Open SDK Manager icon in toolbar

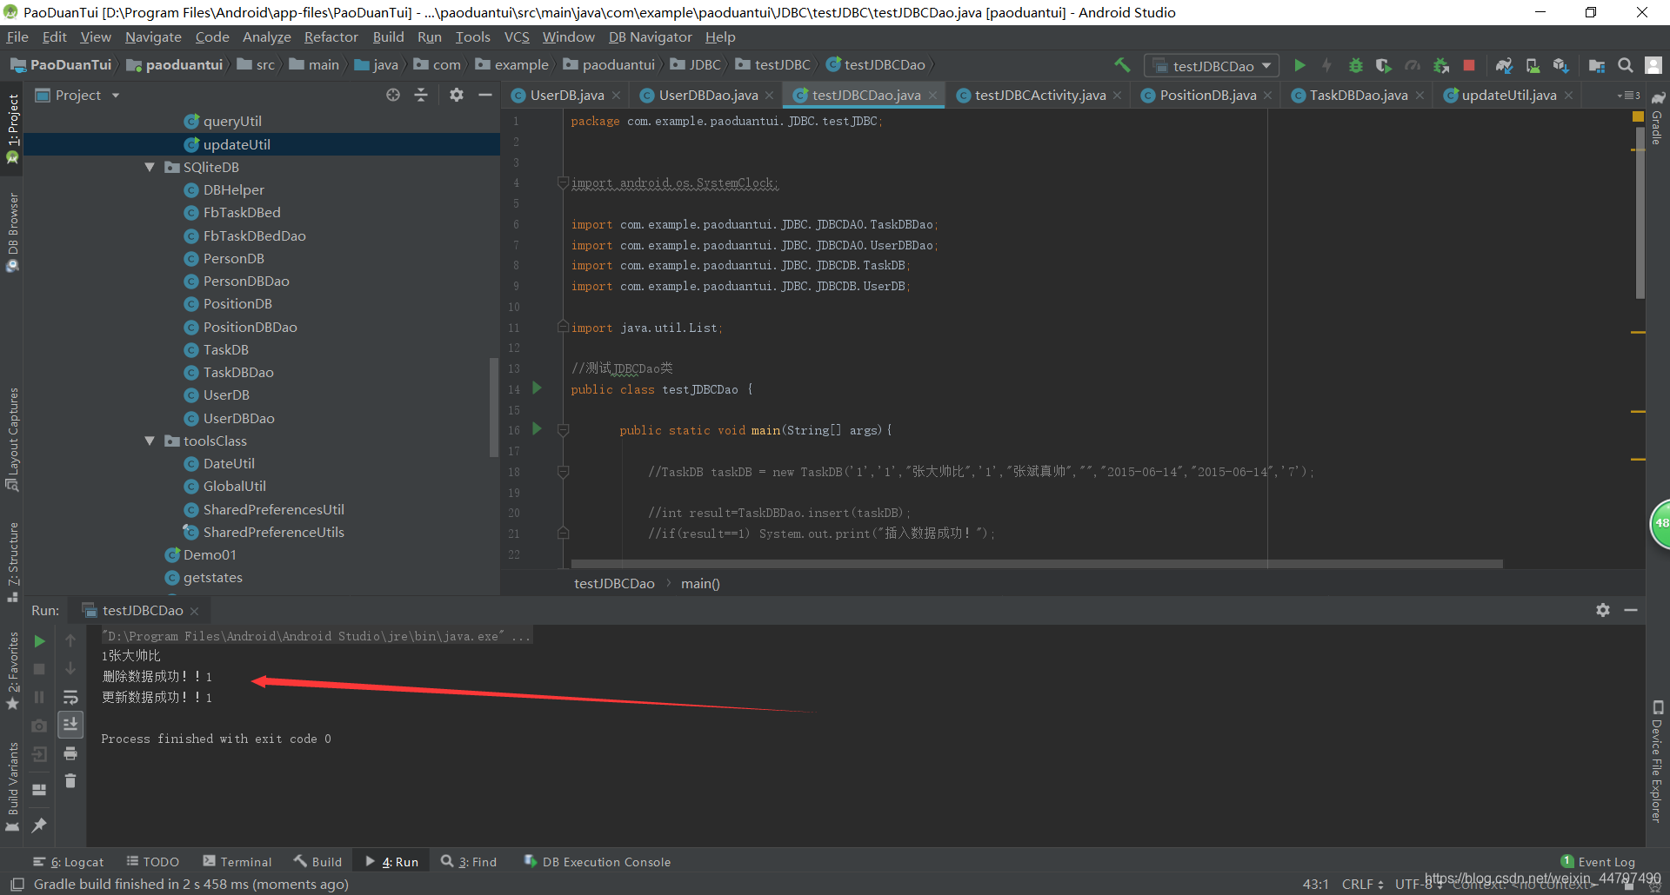[1561, 65]
